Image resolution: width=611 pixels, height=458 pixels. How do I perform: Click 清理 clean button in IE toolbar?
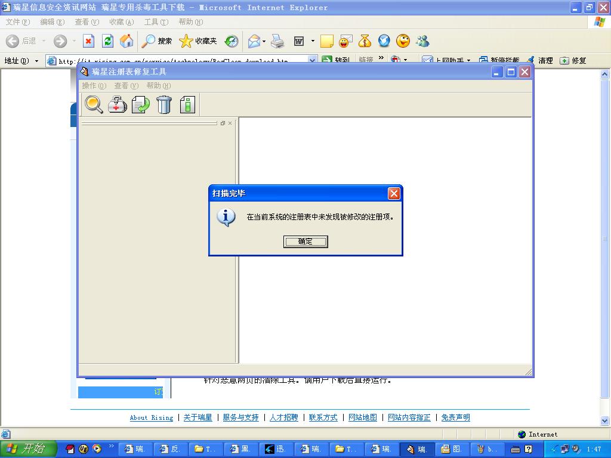pos(539,60)
